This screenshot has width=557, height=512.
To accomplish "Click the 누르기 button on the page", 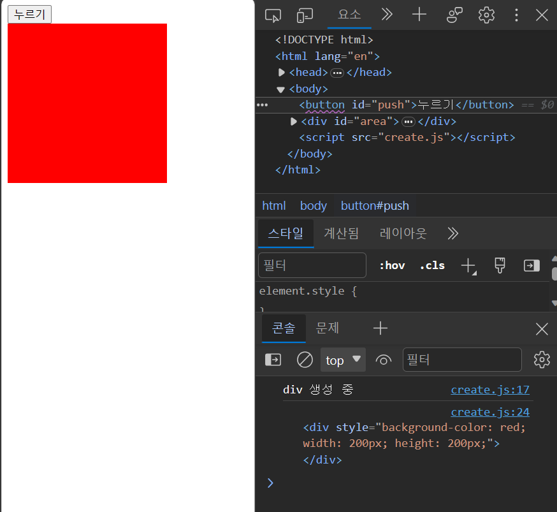I will pyautogui.click(x=29, y=14).
